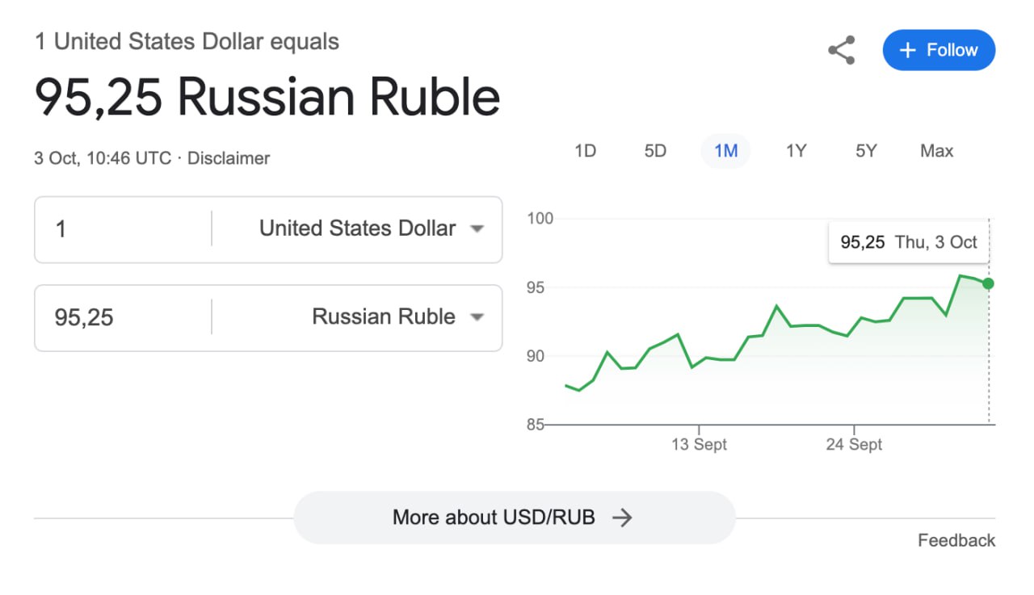The height and width of the screenshot is (595, 1034).
Task: Select the 1D time range tab
Action: (585, 151)
